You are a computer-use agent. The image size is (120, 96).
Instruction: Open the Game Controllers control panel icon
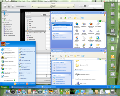pos(84,32)
